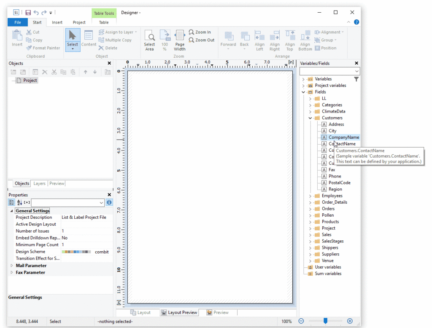Select the Project item in Objects tree
Viewport: 432px width, 328px height.
tap(27, 81)
